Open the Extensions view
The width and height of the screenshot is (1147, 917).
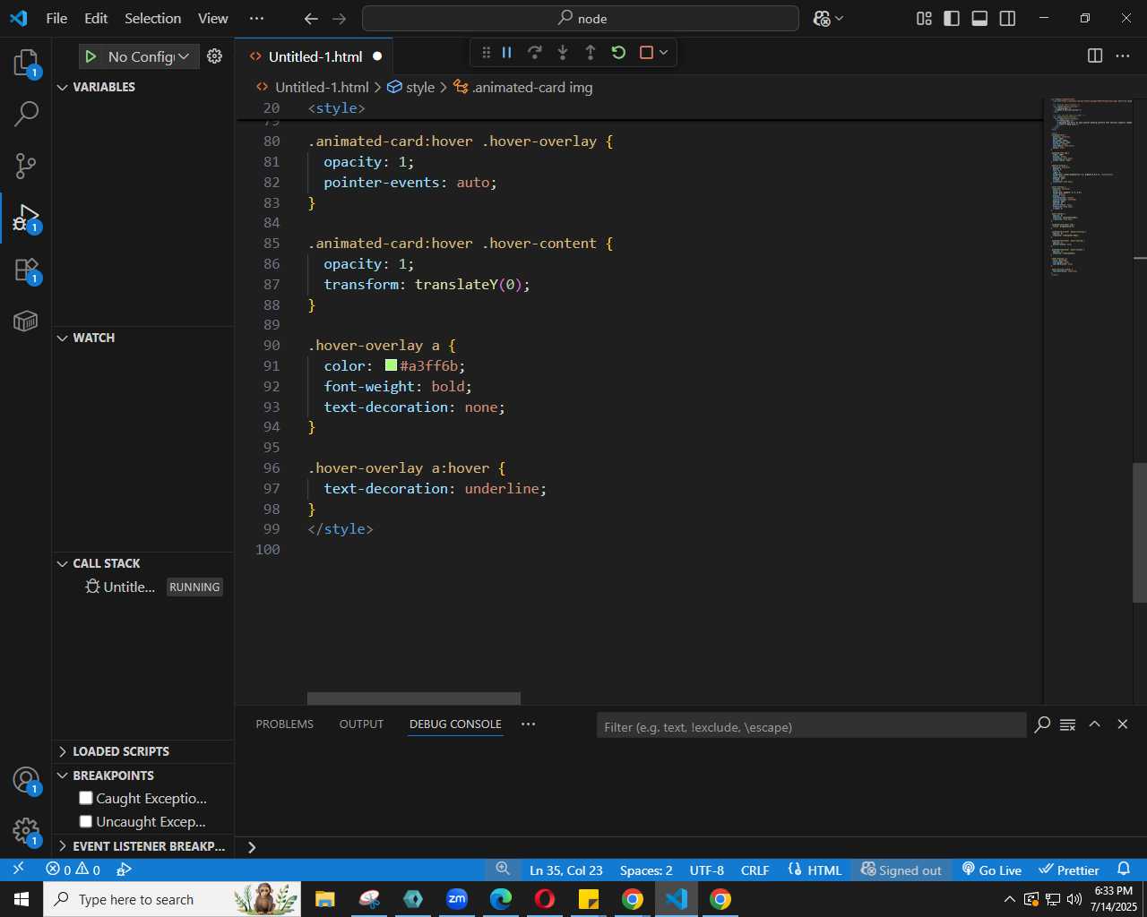pyautogui.click(x=26, y=270)
